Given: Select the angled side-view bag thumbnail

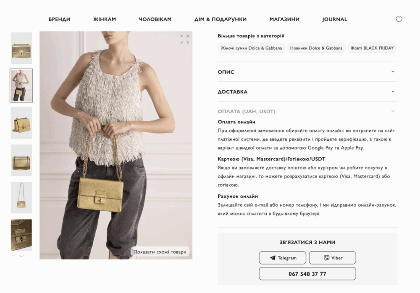Looking at the screenshot, I should point(21,123).
